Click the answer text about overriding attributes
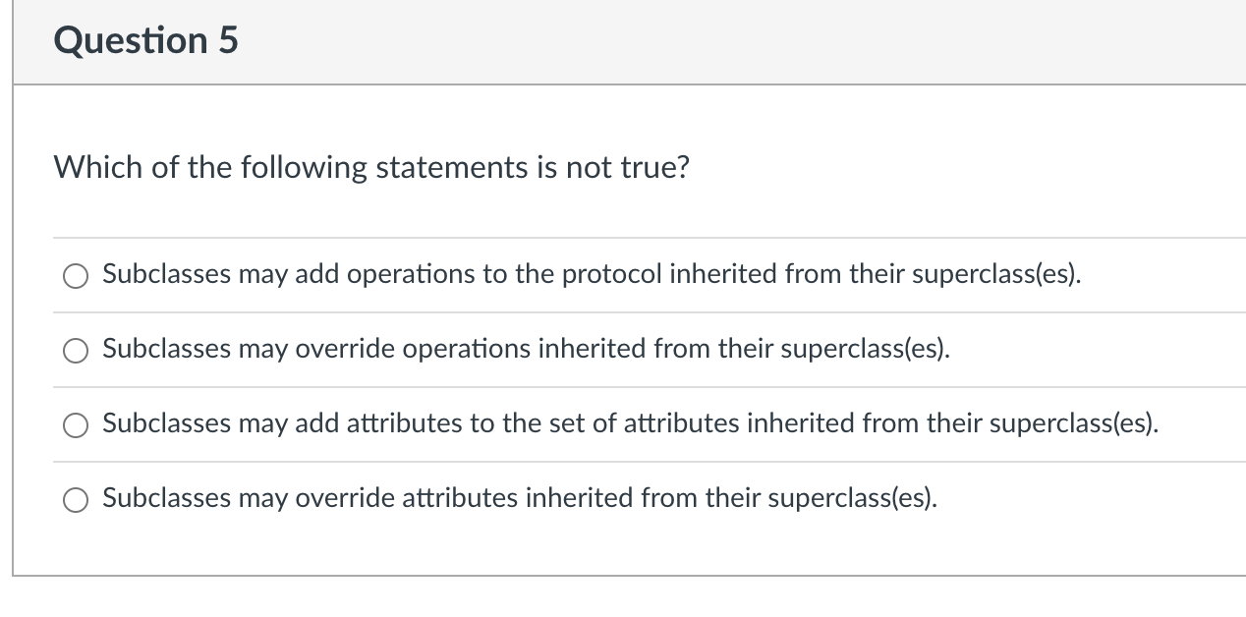Screen dimensions: 1246x617 point(519,498)
